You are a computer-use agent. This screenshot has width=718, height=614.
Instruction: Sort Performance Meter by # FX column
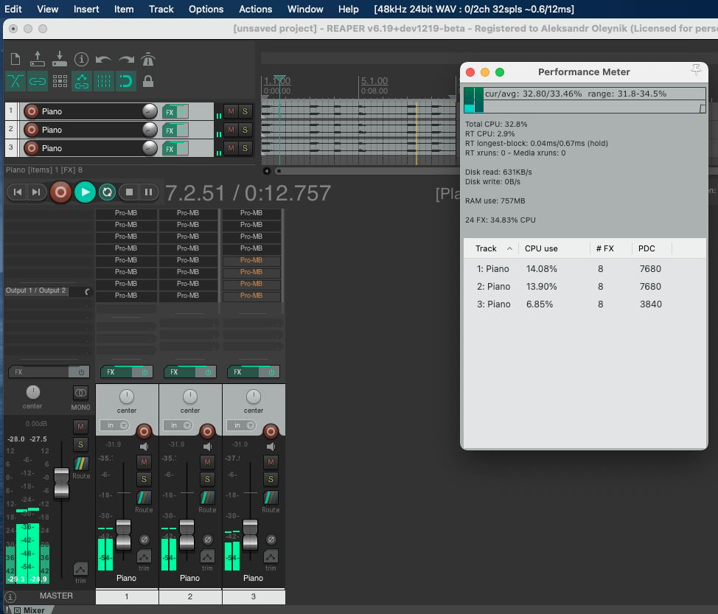[x=611, y=248]
